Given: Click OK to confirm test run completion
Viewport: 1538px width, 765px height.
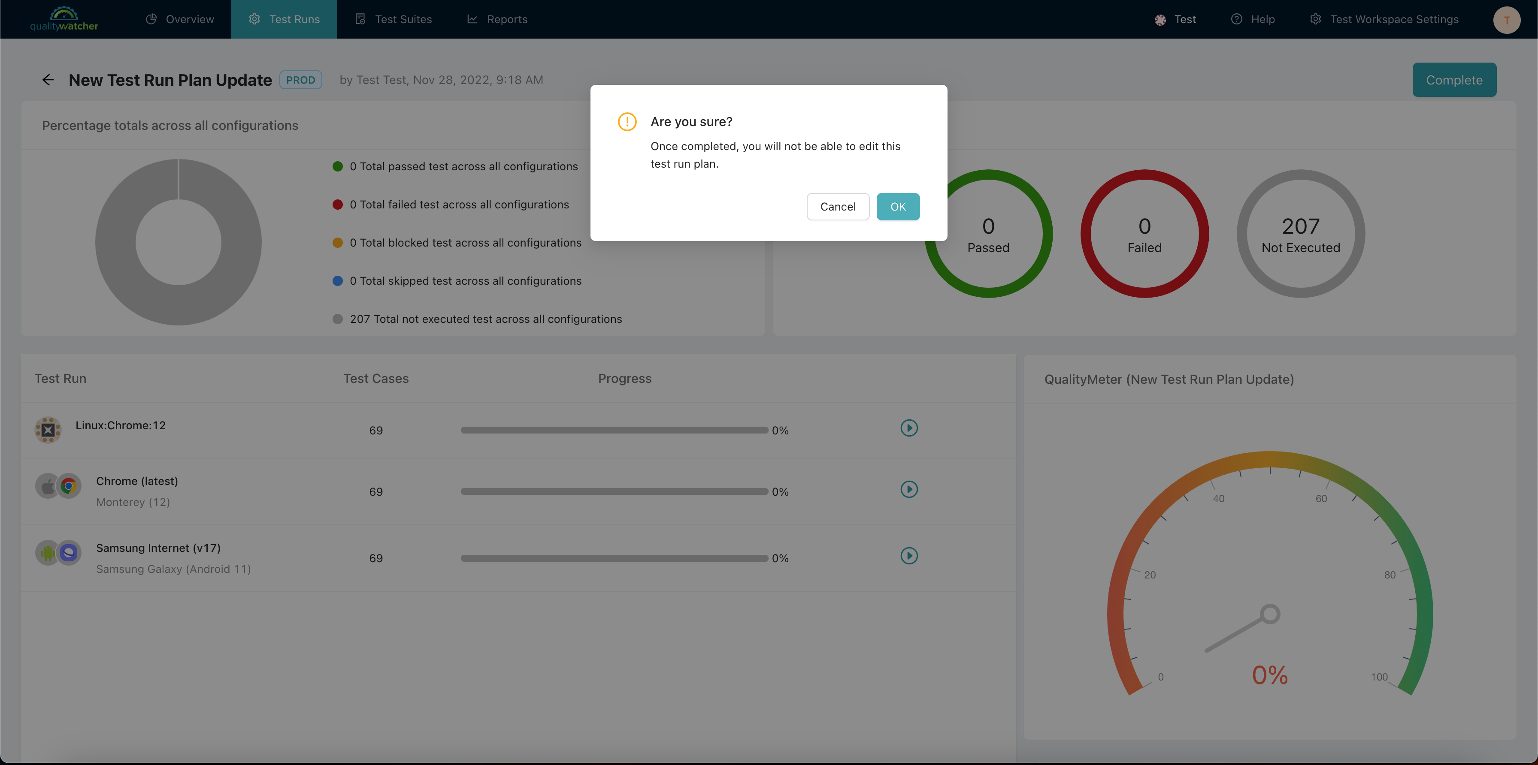Looking at the screenshot, I should [897, 206].
